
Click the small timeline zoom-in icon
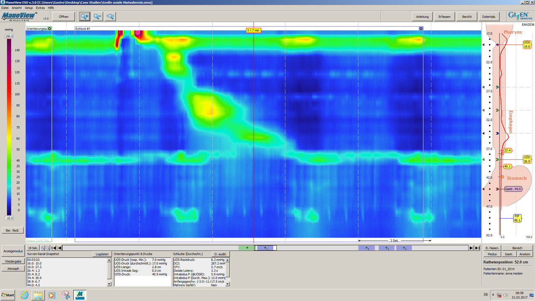coord(43,248)
